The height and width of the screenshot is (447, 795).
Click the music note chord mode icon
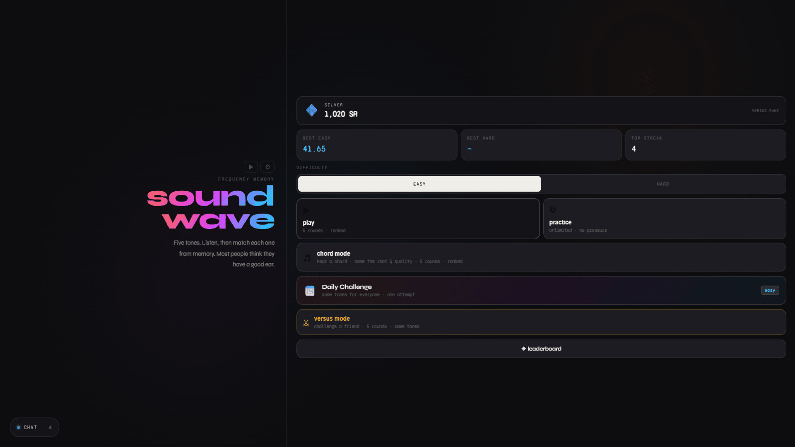[307, 258]
